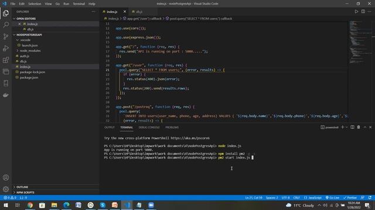Open the Windows Start menu

point(5,205)
